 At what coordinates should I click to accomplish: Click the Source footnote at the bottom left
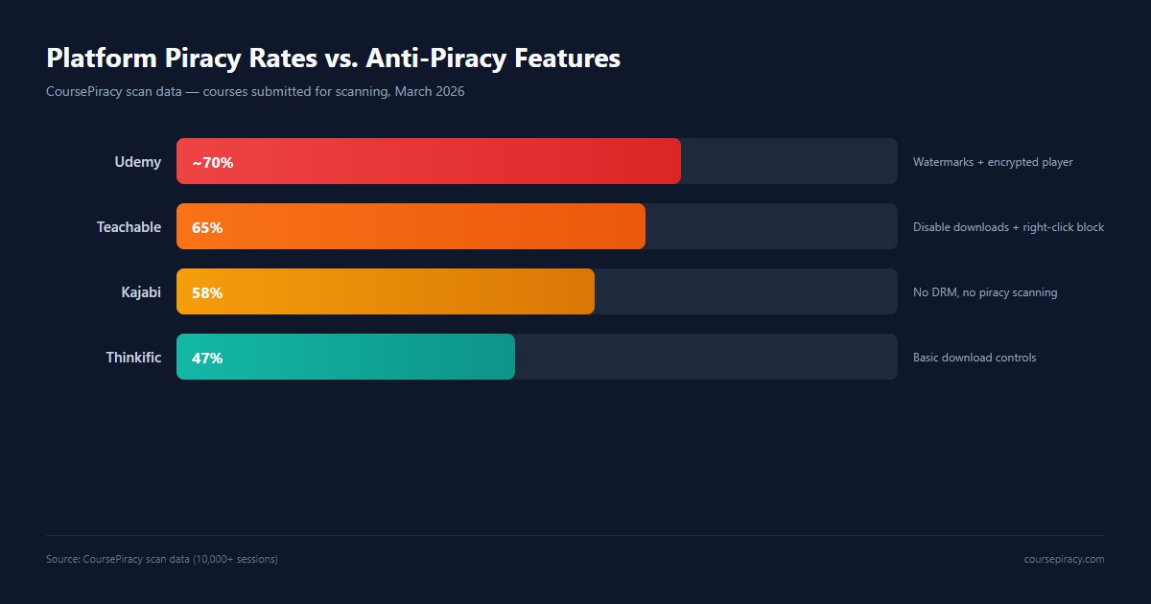click(162, 559)
